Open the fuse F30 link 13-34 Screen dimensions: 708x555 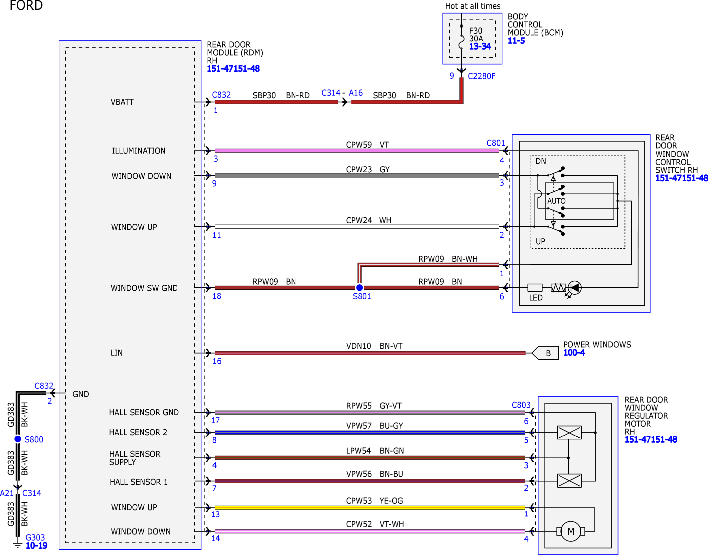click(480, 46)
